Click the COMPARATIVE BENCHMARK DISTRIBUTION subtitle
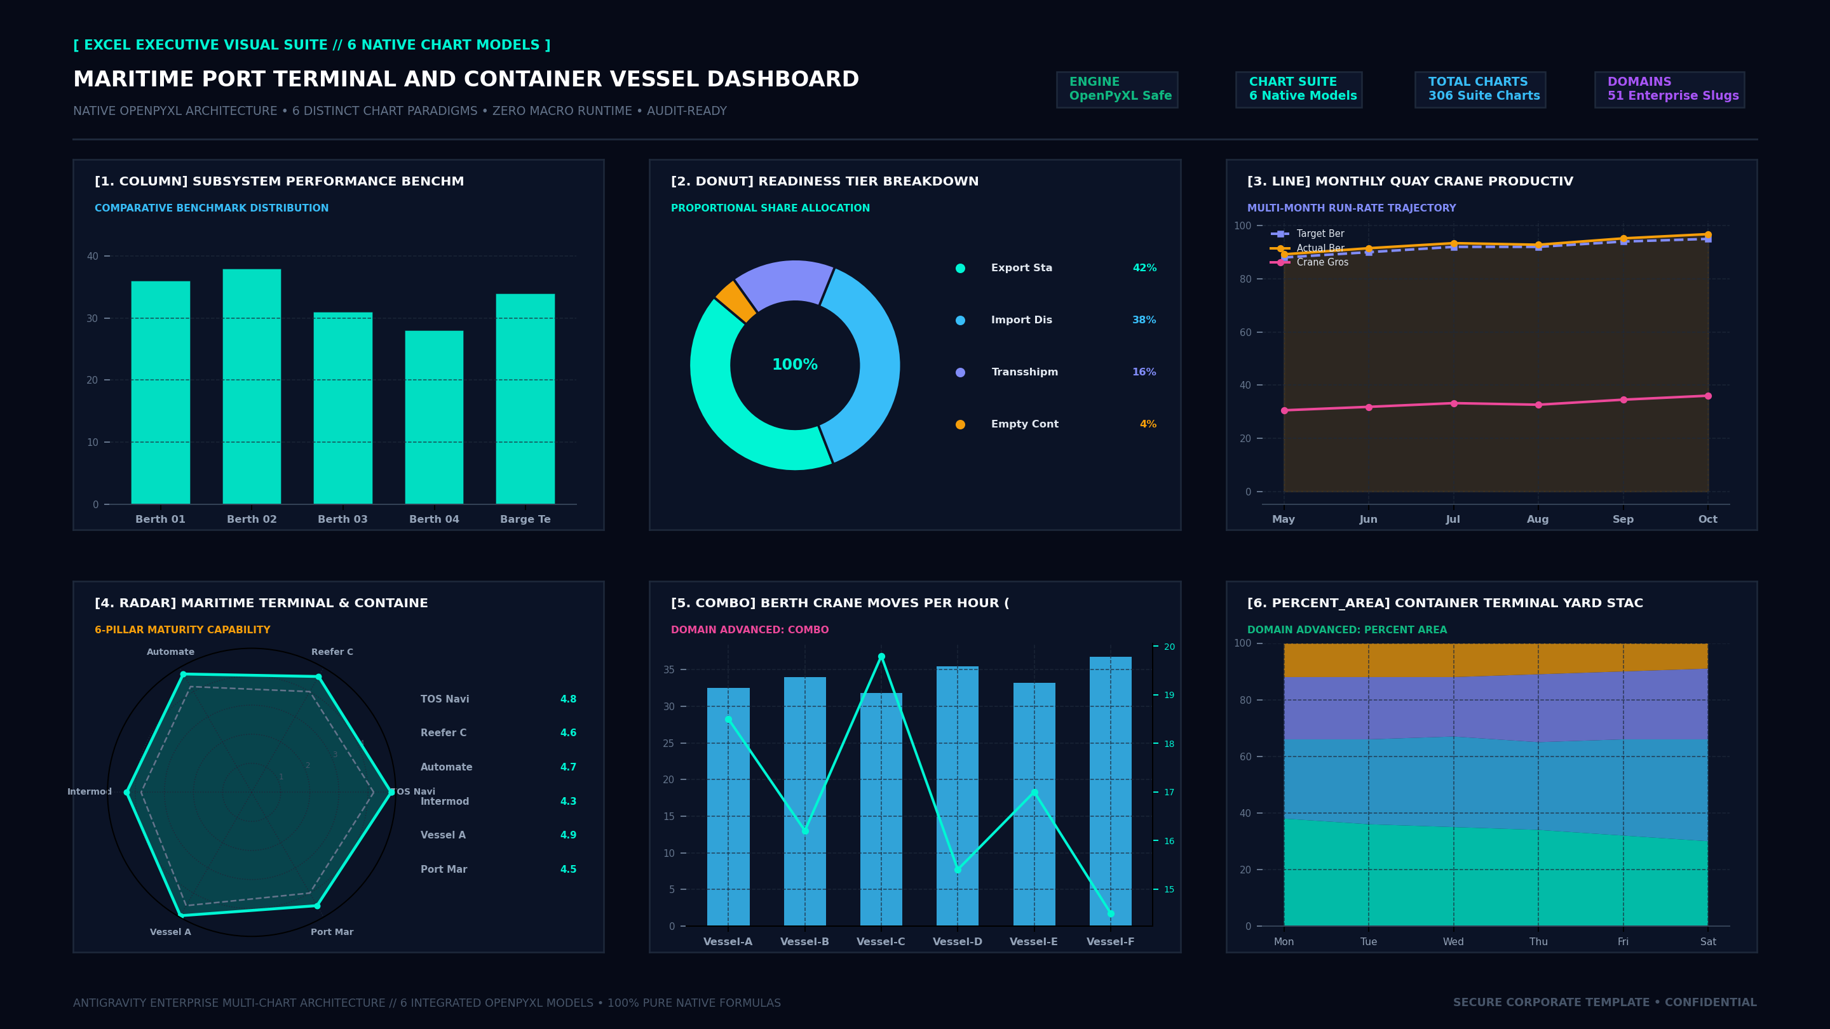The height and width of the screenshot is (1029, 1830). point(212,208)
